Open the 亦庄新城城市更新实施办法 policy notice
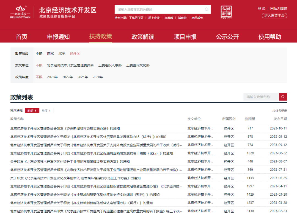The image size is (297, 214). click(x=65, y=128)
